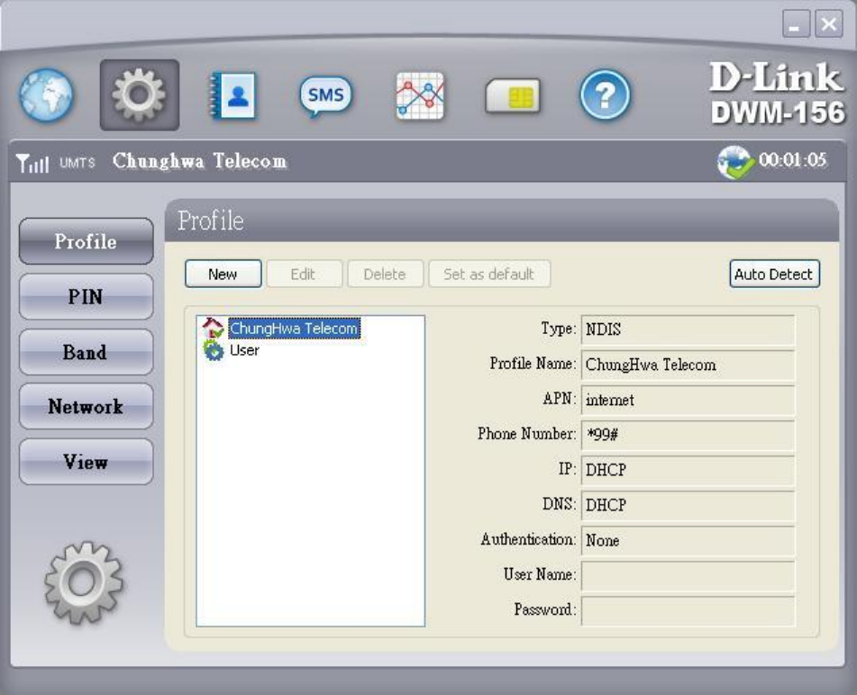Click the UMTS network type label

point(77,163)
